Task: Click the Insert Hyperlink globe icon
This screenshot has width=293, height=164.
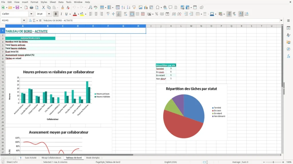Action: click(165, 7)
